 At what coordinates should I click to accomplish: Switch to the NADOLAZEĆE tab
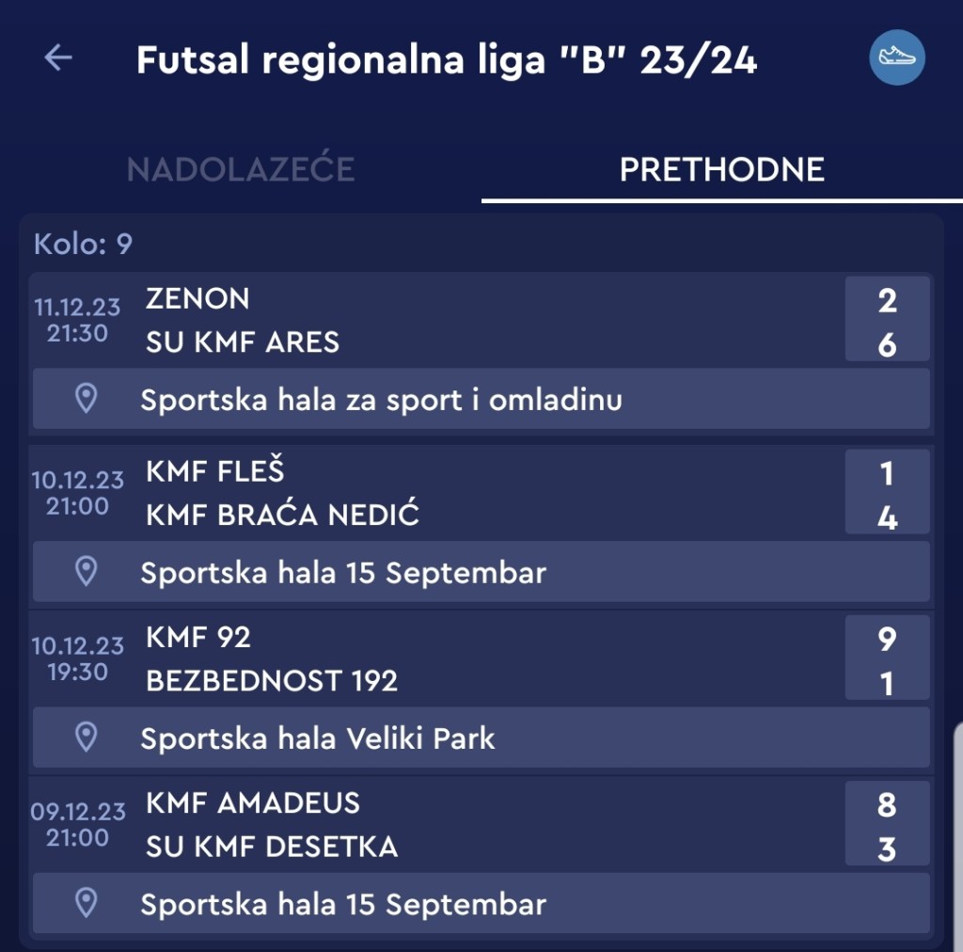tap(241, 169)
